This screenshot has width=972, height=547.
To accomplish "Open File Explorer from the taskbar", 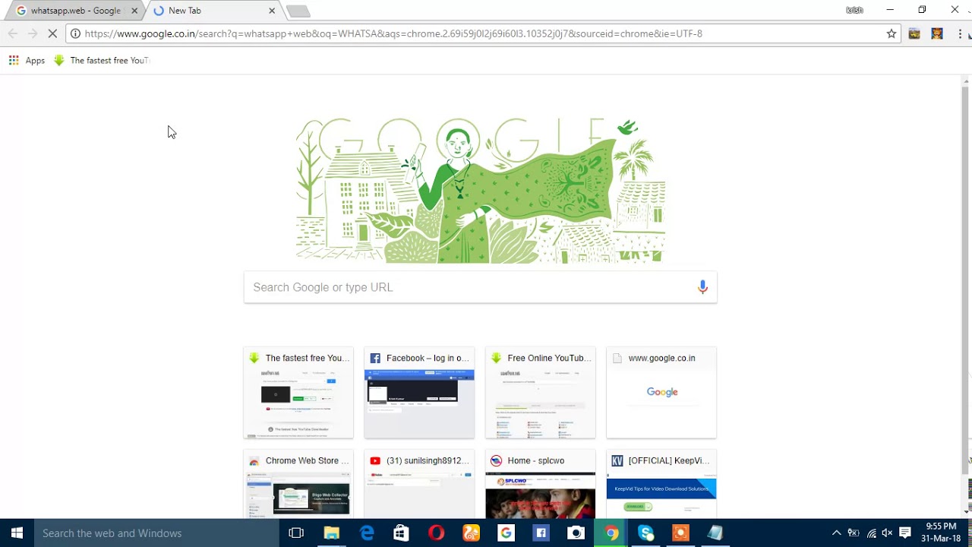I will click(332, 533).
